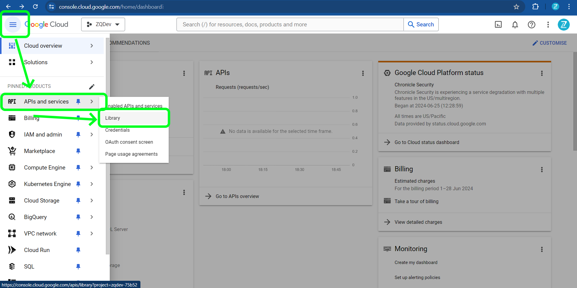Click the Cloud Run icon
Screen dimensions: 577x288
[x=12, y=250]
